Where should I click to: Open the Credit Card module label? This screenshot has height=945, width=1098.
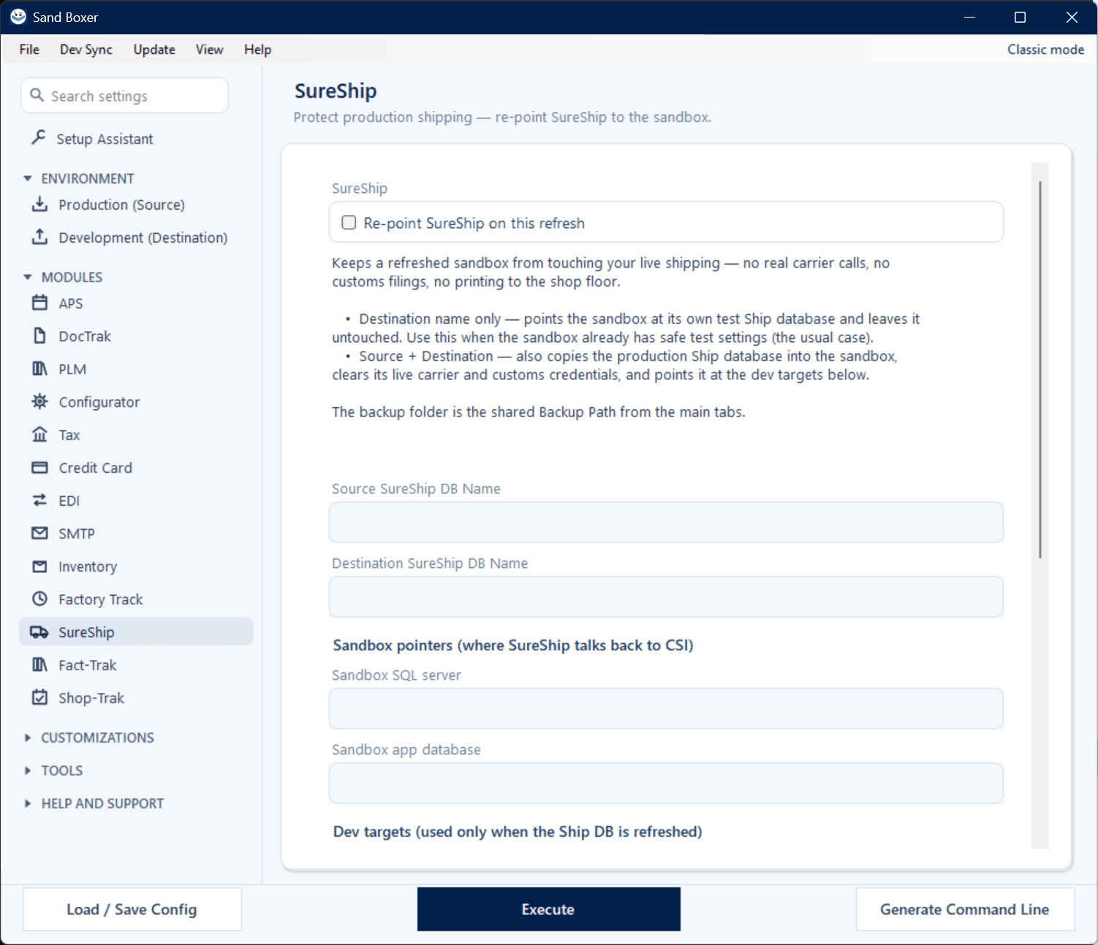(x=96, y=468)
